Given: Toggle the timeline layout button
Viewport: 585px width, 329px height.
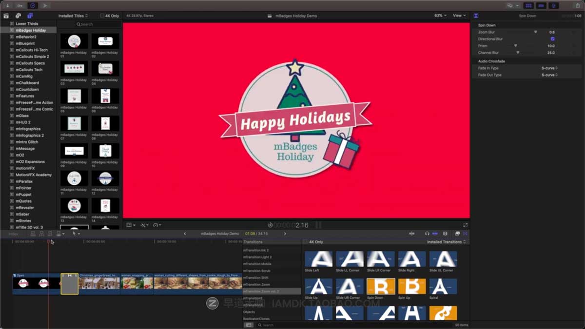Looking at the screenshot, I should coord(541,5).
